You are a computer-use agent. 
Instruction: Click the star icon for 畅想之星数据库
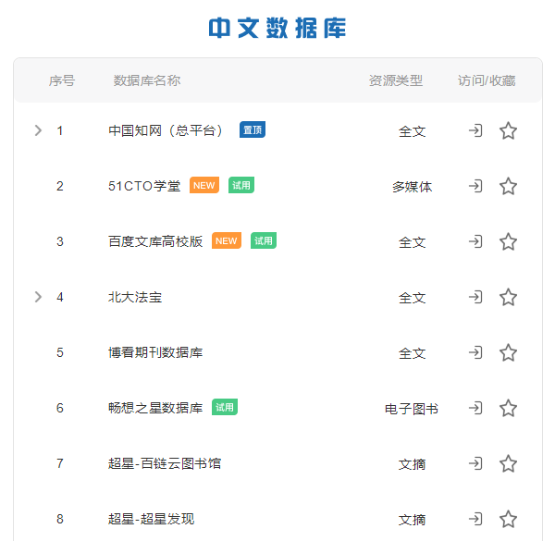pos(508,408)
